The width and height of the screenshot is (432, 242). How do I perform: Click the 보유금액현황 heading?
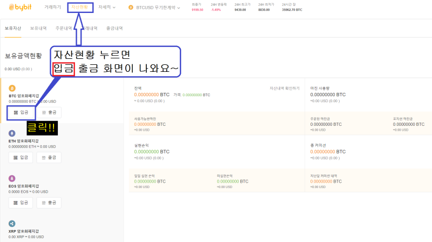click(x=23, y=56)
